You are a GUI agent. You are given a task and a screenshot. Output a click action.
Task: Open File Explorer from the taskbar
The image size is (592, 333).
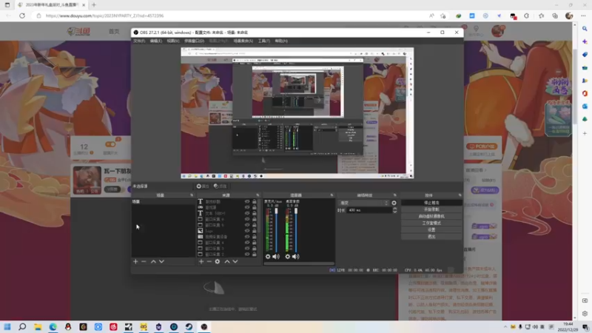(x=38, y=326)
